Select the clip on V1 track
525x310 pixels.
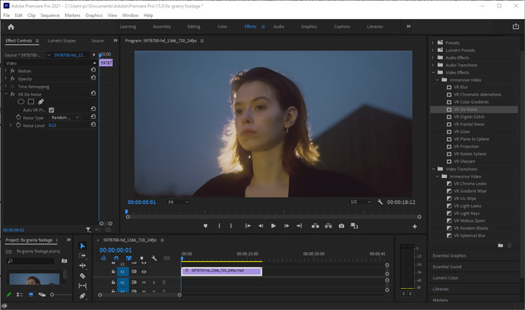click(x=222, y=271)
